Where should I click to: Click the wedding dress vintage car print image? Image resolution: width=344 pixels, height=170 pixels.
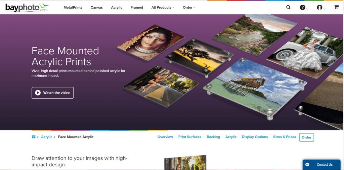pyautogui.click(x=305, y=53)
